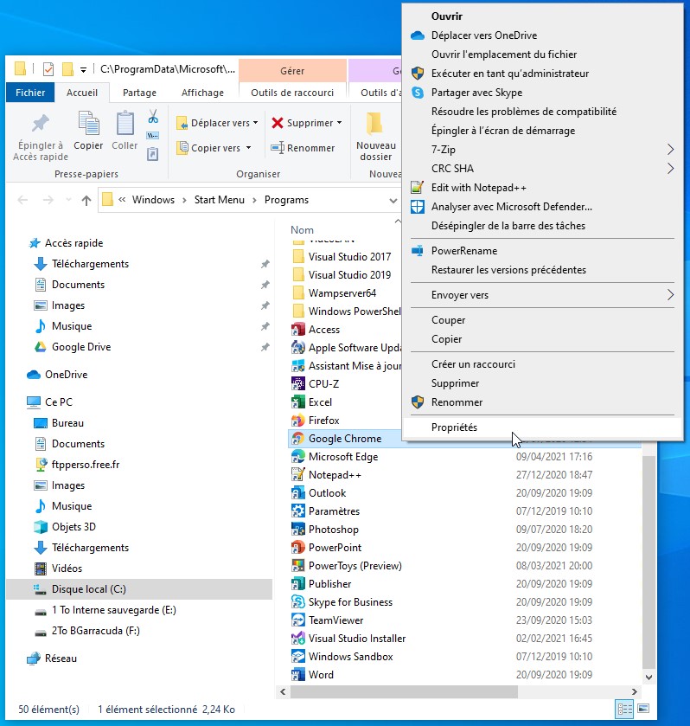This screenshot has height=726, width=690.
Task: Click the scissors cut icon in Presse-papiers
Action: point(153,116)
